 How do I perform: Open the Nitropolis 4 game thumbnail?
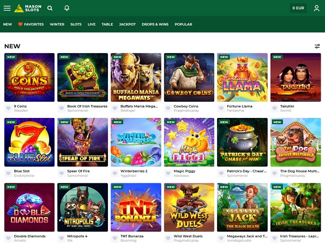82,207
